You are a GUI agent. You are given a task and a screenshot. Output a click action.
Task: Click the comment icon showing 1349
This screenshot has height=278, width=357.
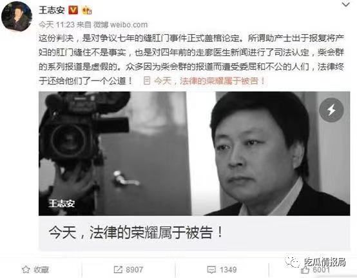[x=211, y=270]
